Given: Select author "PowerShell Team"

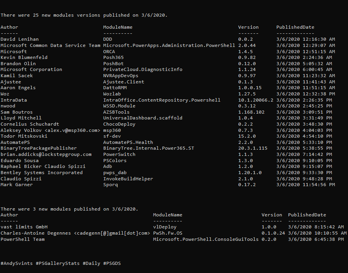Looking at the screenshot, I should pos(23,240).
